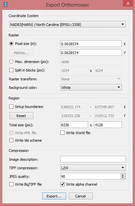Click the Cancel button
This screenshot has width=135, height=206.
coord(81,196)
